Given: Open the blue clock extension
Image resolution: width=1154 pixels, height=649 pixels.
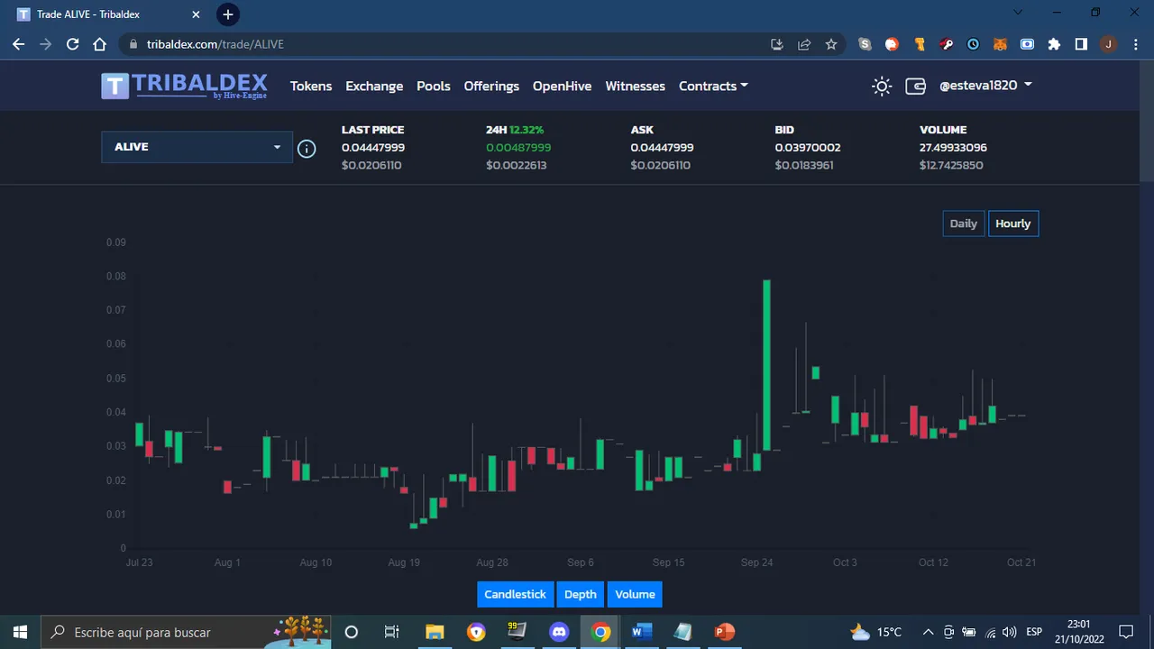Looking at the screenshot, I should (x=974, y=44).
